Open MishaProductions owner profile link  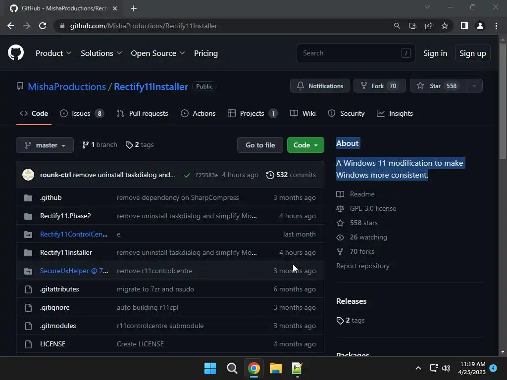pyautogui.click(x=67, y=87)
